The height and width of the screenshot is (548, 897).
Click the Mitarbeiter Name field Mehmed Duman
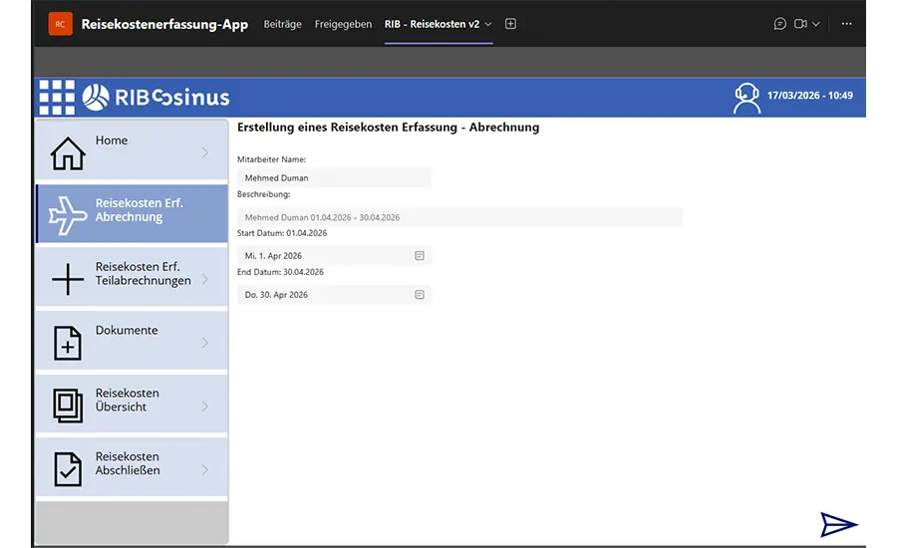[x=334, y=178]
